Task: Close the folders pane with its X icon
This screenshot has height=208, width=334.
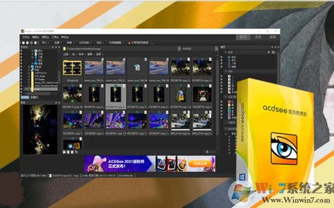Action: coord(59,47)
